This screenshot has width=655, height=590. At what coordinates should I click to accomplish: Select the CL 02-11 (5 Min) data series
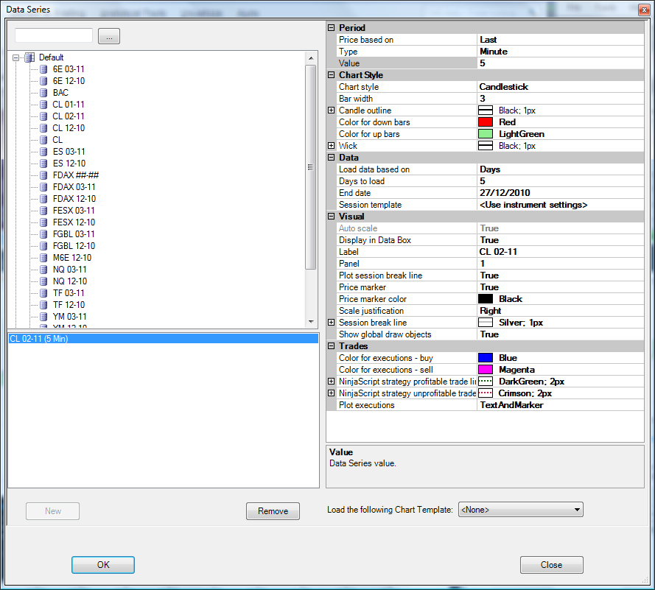pyautogui.click(x=164, y=339)
